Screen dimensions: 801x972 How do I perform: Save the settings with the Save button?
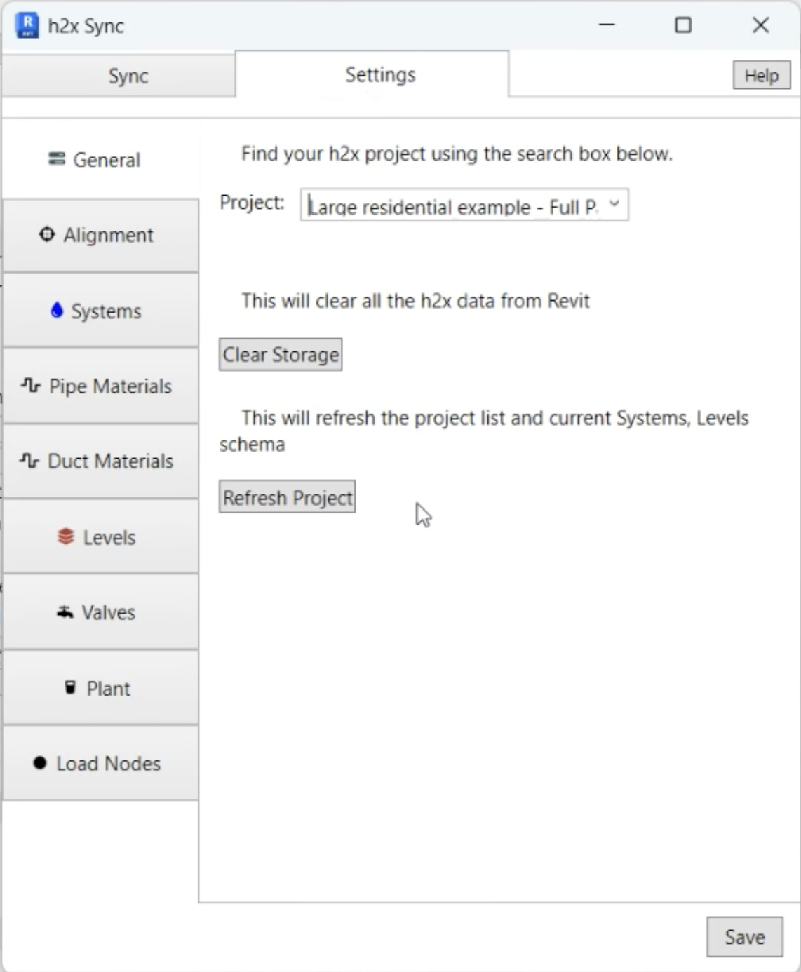tap(744, 936)
